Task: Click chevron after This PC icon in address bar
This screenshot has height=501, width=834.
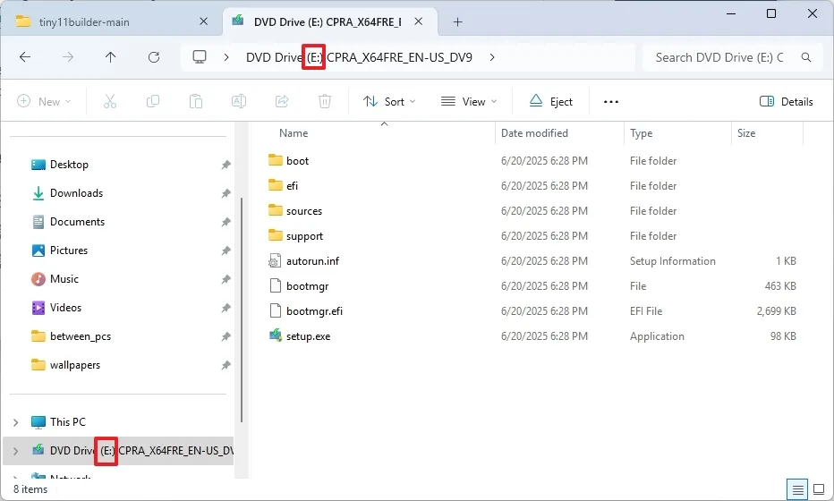Action: (x=226, y=57)
